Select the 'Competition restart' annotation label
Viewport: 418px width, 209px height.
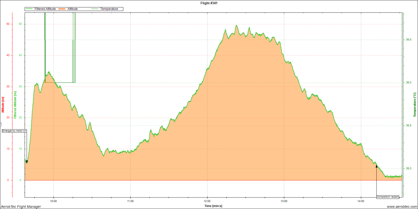point(387,196)
